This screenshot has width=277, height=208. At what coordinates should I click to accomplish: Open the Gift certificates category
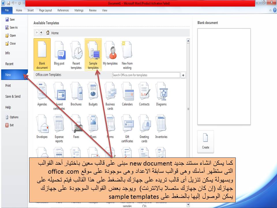click(127, 129)
